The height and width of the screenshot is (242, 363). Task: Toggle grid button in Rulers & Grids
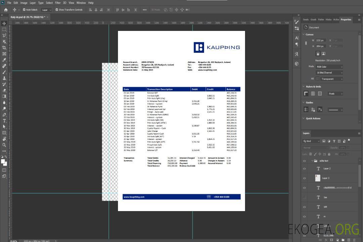[x=313, y=93]
